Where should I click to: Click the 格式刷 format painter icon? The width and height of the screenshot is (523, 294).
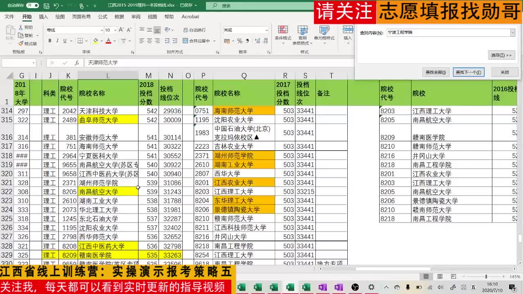(x=21, y=43)
